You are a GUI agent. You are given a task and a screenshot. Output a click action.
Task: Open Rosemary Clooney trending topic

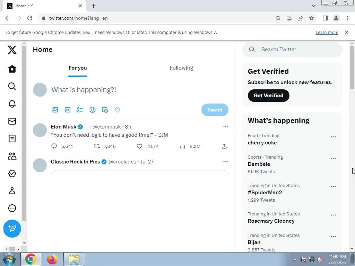click(271, 221)
